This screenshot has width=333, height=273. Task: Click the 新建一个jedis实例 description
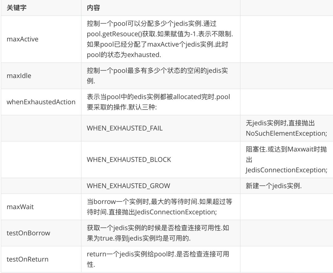(273, 186)
